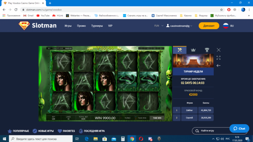Click the Windows taskbar search box
253x142 pixels.
click(x=41, y=139)
